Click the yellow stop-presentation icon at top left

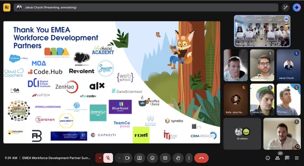click(7, 7)
